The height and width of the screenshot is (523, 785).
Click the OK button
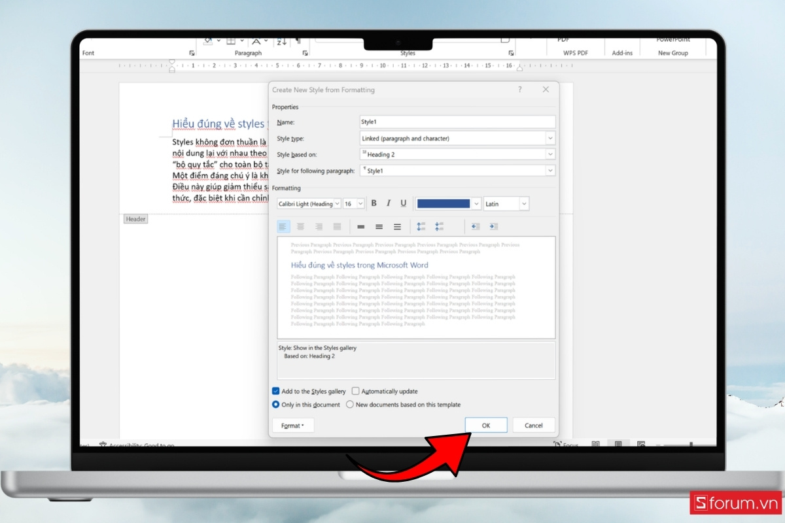tap(486, 425)
